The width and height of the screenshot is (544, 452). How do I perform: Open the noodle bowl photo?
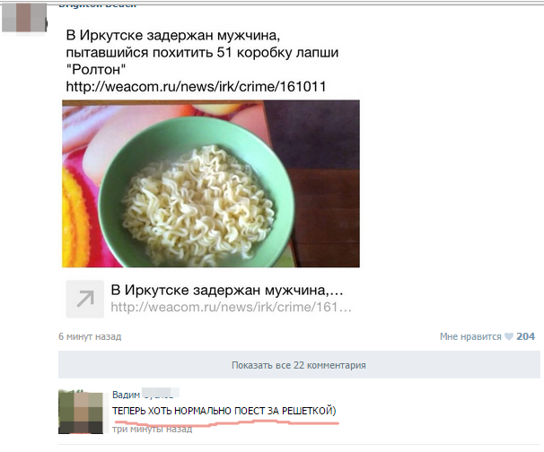(211, 184)
